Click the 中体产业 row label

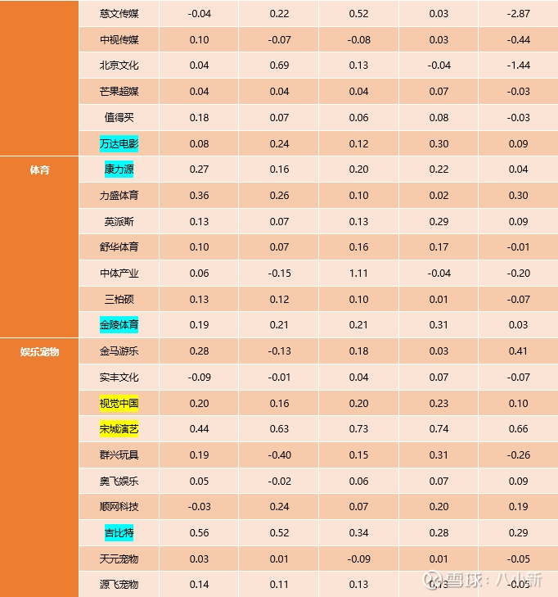[x=119, y=274]
